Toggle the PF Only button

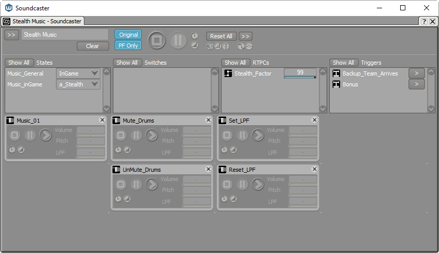point(128,46)
